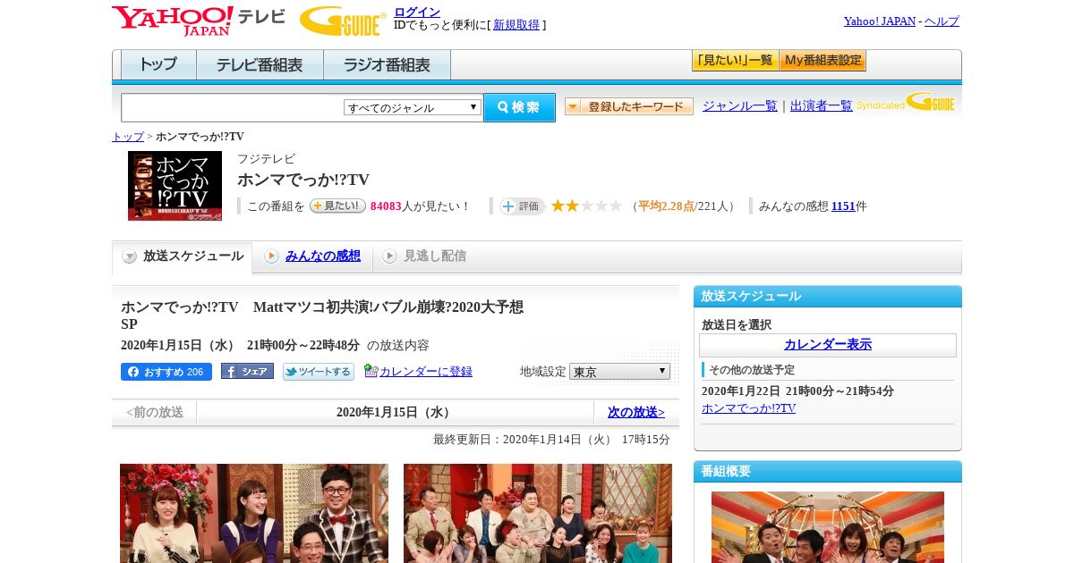Open 登録したキーワード dropdown
The image size is (1074, 563).
point(629,106)
